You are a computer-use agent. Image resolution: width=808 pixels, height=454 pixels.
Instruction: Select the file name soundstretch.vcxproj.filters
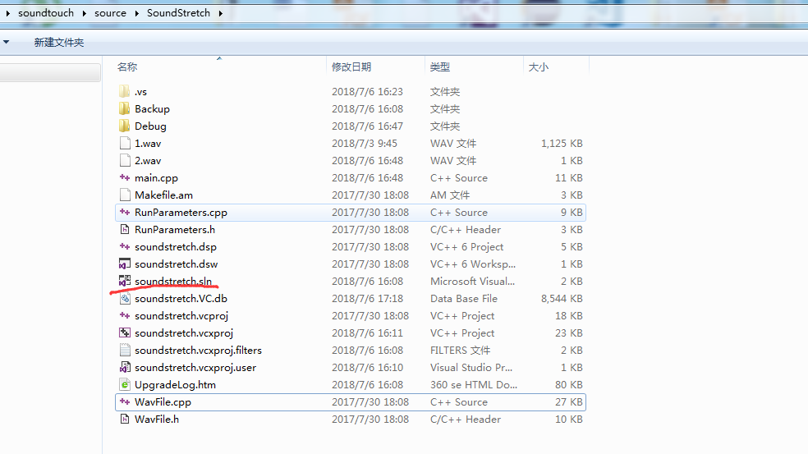point(199,351)
